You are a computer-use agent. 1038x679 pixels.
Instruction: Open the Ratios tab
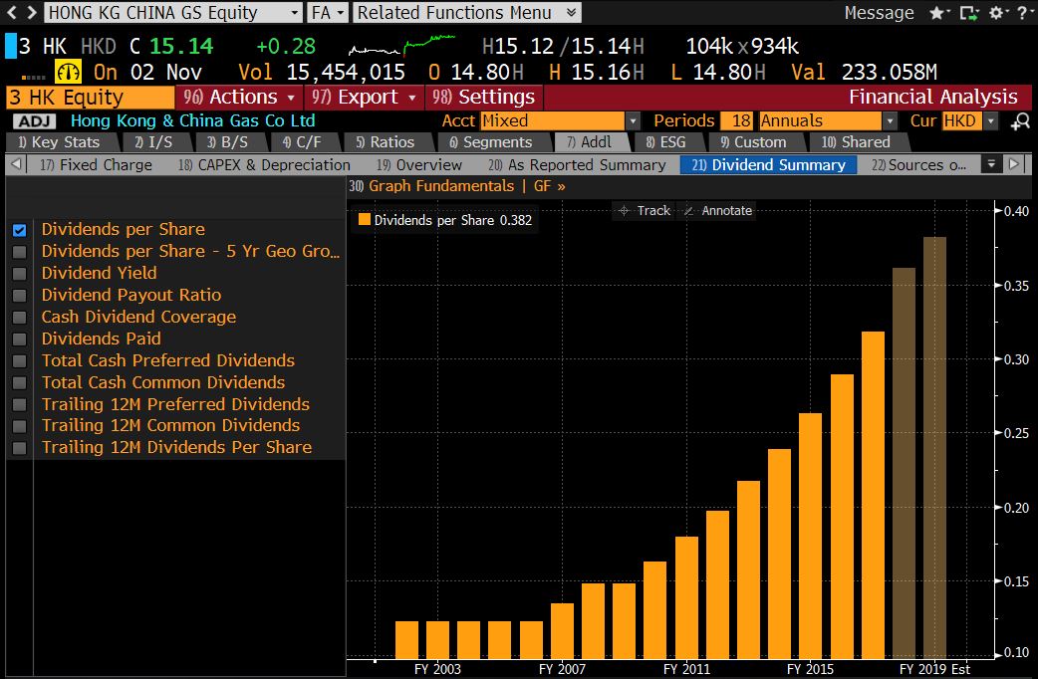point(388,142)
